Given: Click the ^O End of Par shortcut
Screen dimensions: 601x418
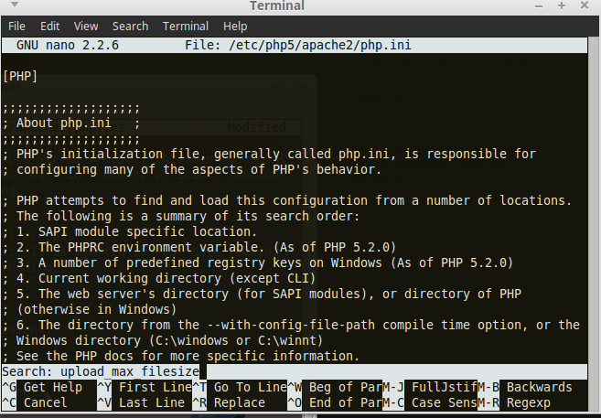Looking at the screenshot, I should tap(334, 403).
